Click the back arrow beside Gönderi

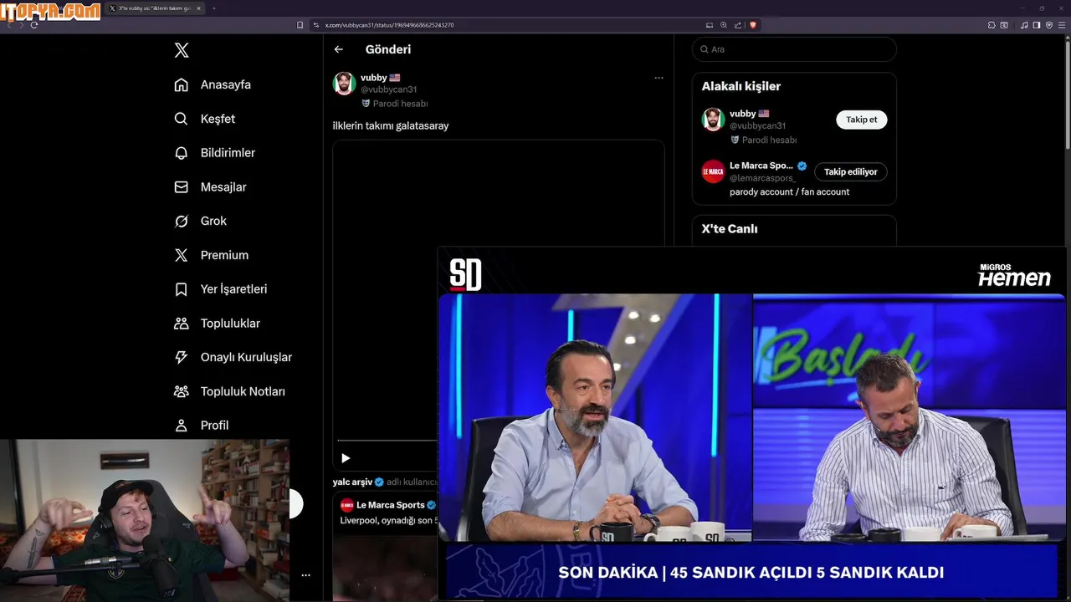(339, 49)
